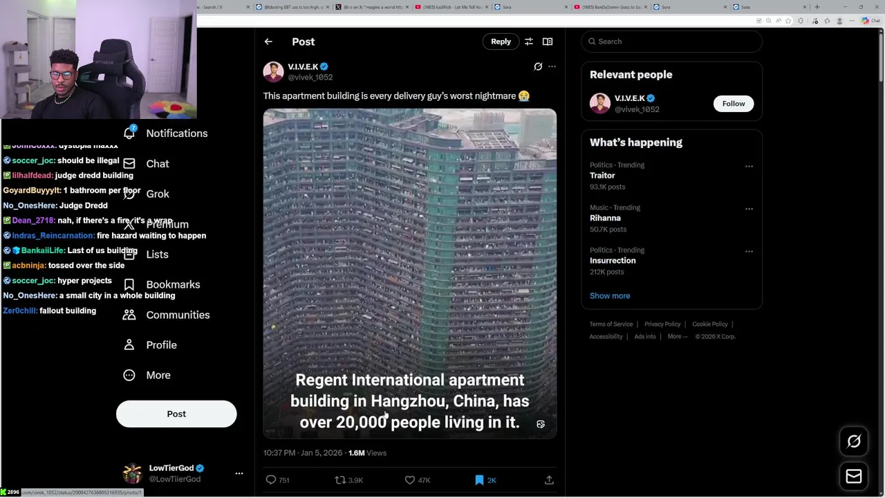
Task: Click the edit image with Grok icon on photo
Action: coord(541,424)
